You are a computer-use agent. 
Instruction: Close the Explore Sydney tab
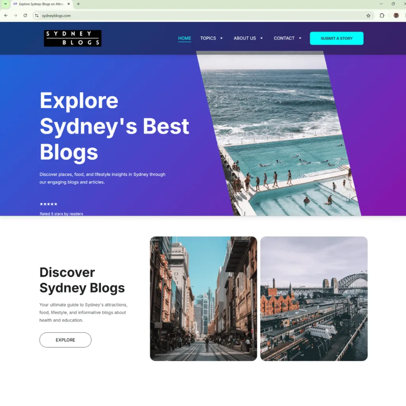tap(69, 4)
